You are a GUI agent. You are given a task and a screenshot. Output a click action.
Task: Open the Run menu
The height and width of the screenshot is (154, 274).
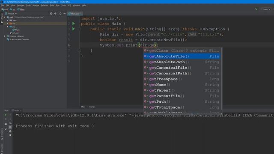tap(58, 6)
